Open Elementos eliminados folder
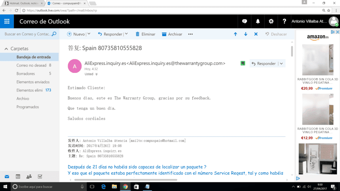 [29, 90]
